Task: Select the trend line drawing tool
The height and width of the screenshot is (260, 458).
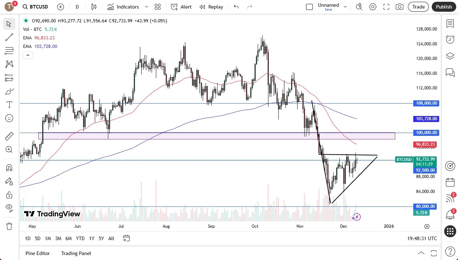Action: 9,37
